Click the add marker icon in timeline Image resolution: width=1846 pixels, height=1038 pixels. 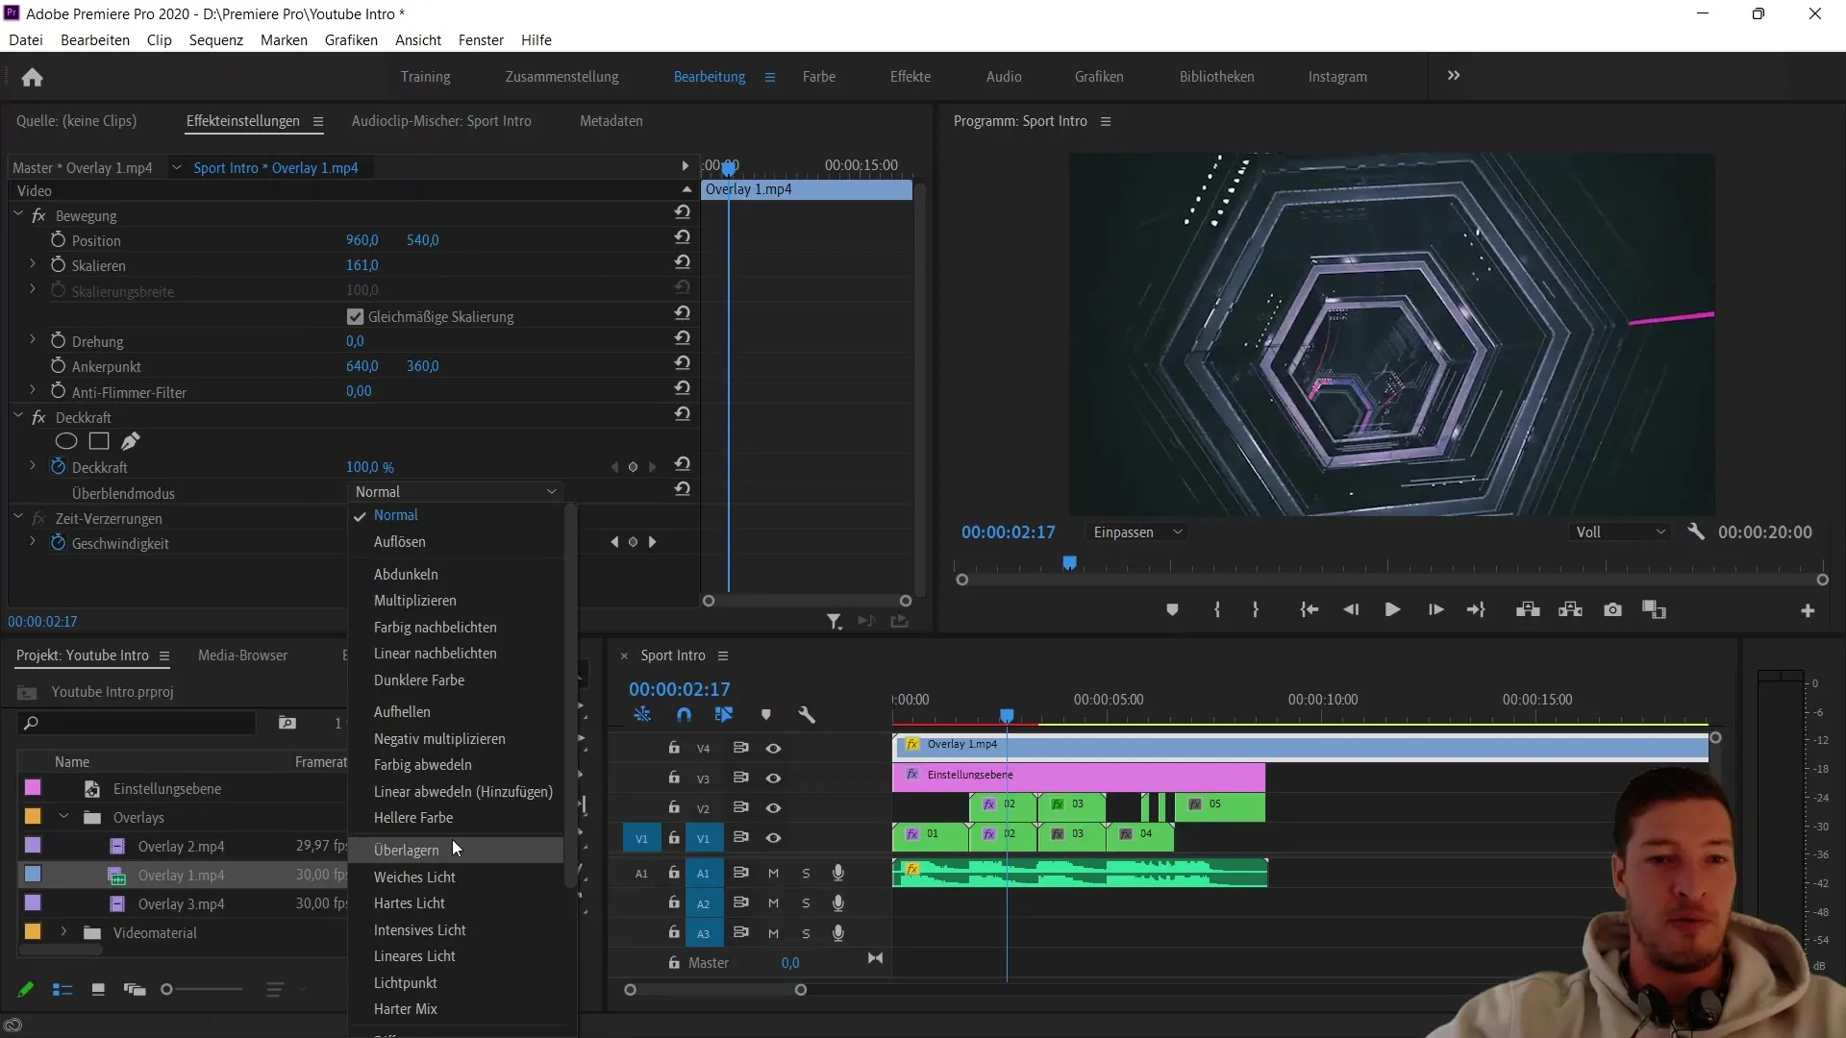[x=767, y=713]
